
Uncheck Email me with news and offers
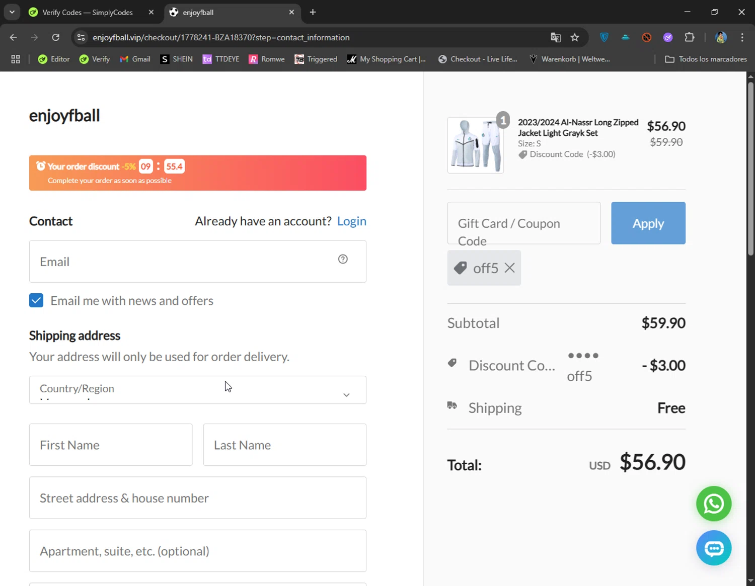(x=36, y=300)
